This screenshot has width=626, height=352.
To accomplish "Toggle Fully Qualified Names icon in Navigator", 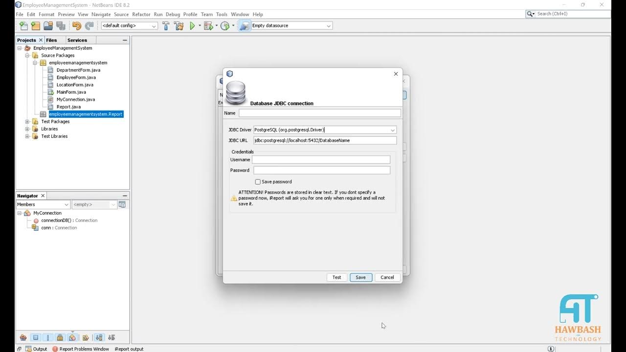I will (86, 337).
